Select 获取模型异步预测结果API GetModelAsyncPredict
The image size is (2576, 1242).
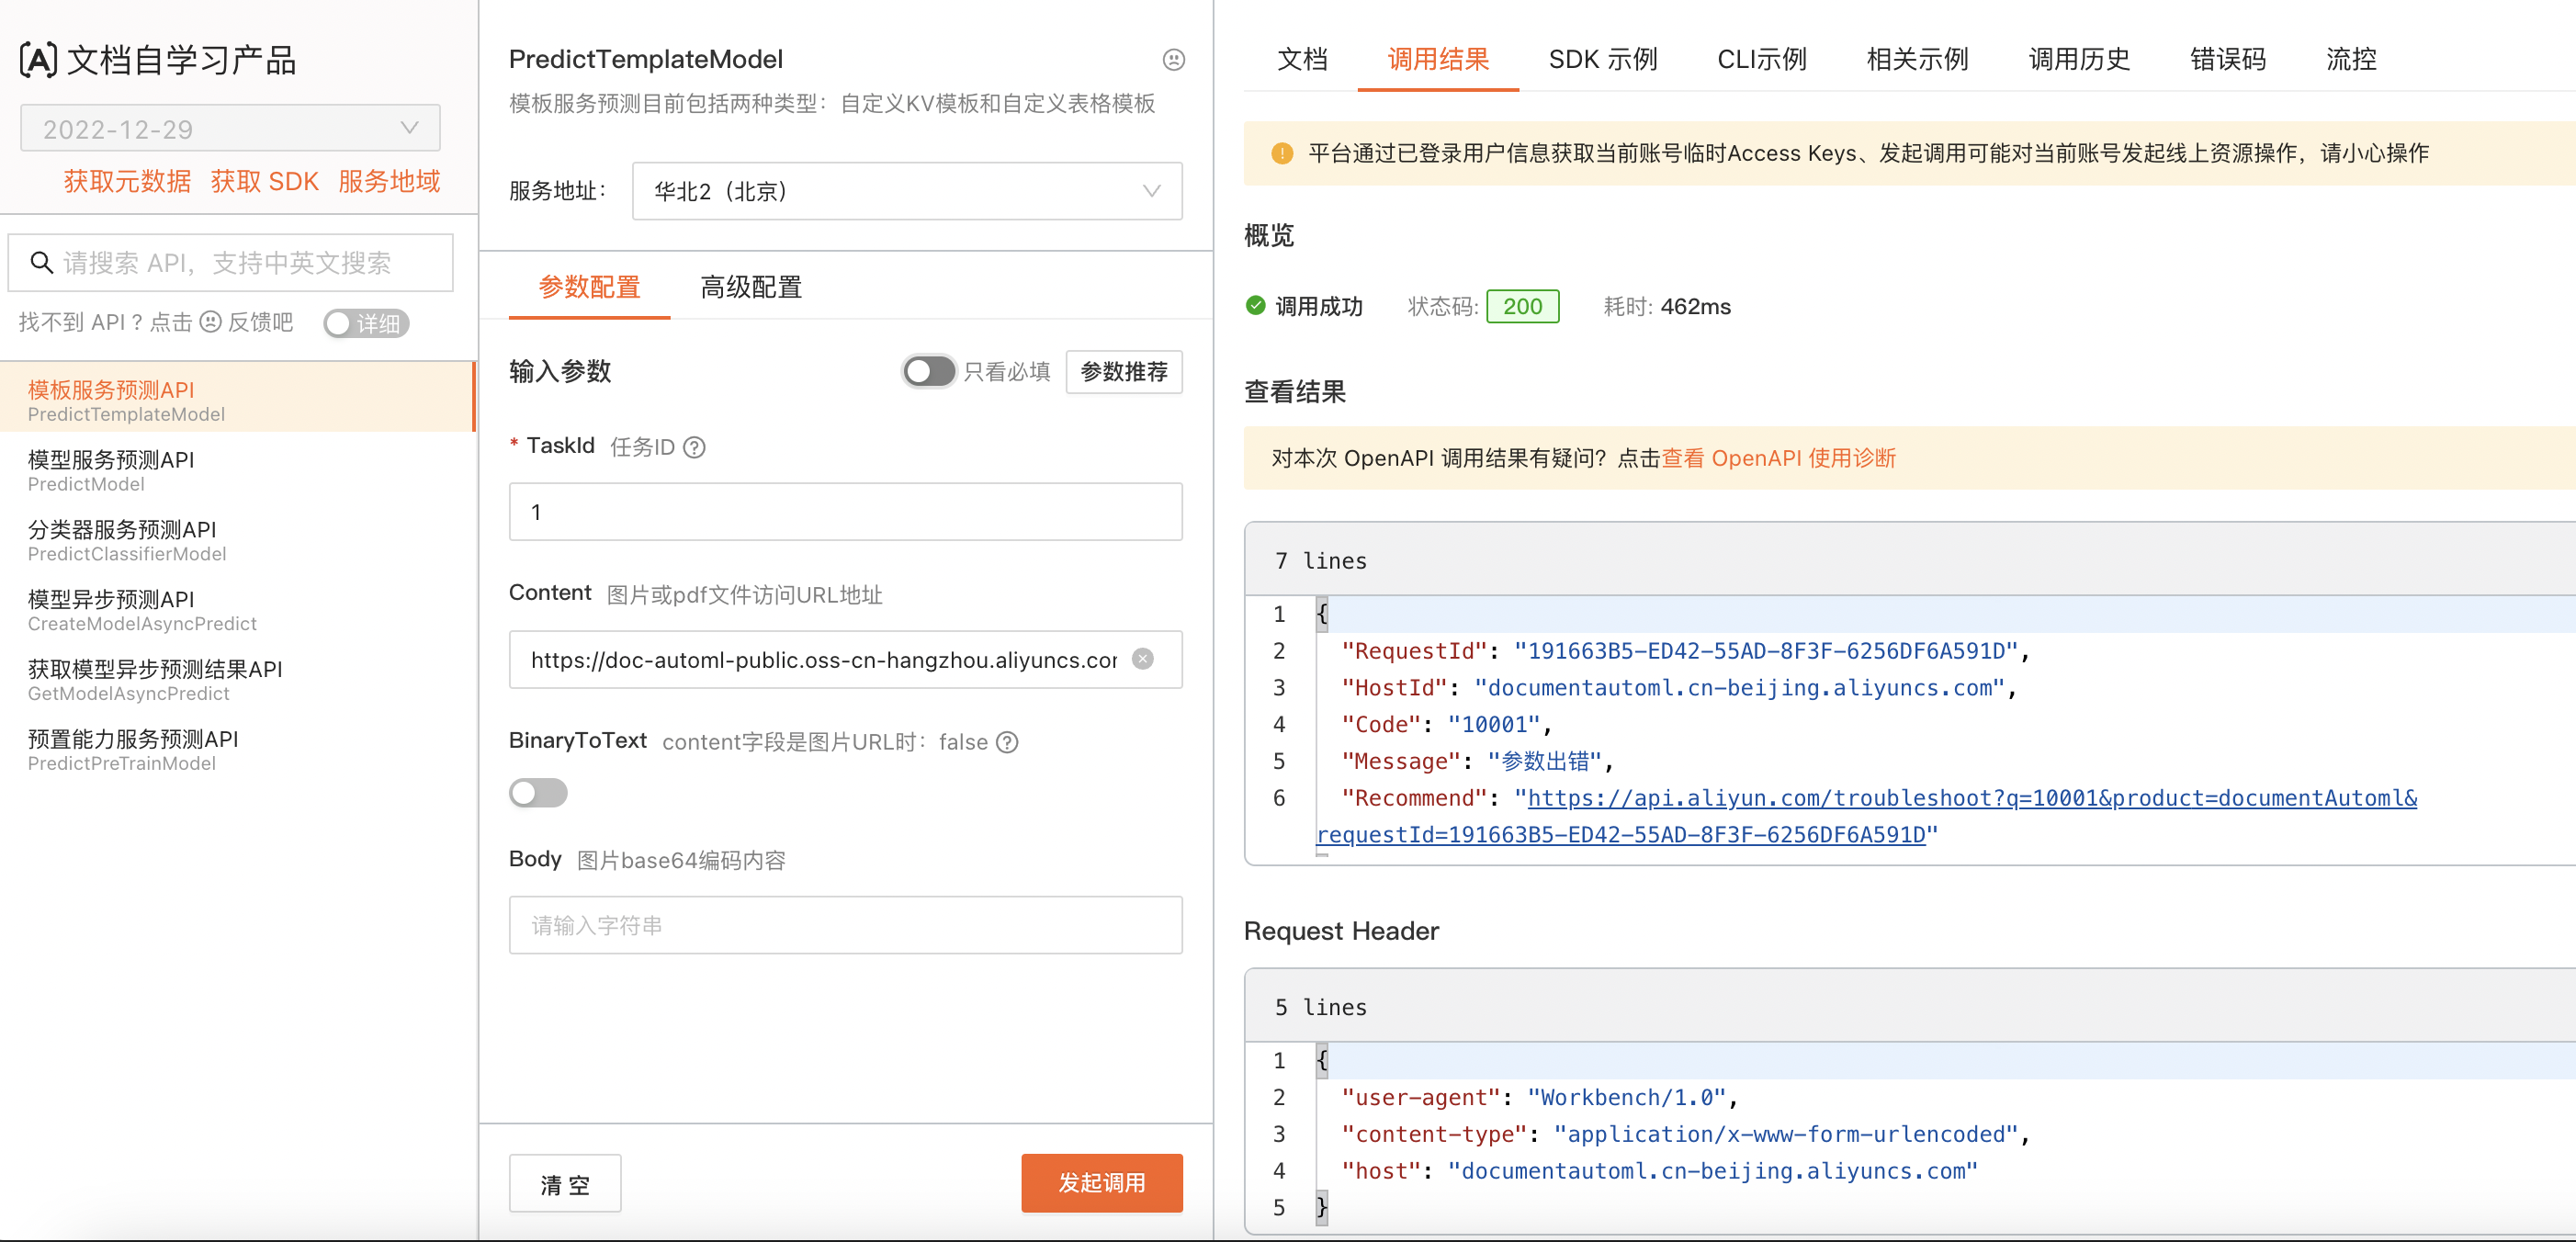(237, 680)
